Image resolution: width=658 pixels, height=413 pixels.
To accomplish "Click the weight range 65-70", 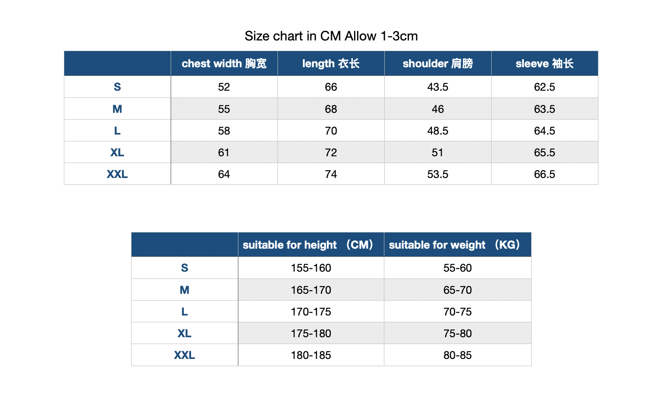I will (x=458, y=290).
